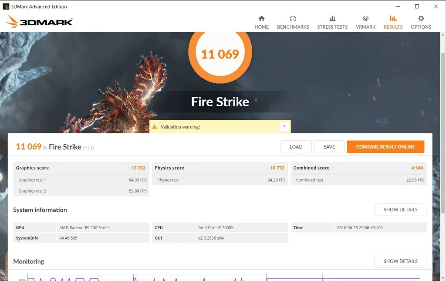Click the scrollbar down arrow
The width and height of the screenshot is (446, 281).
click(443, 278)
